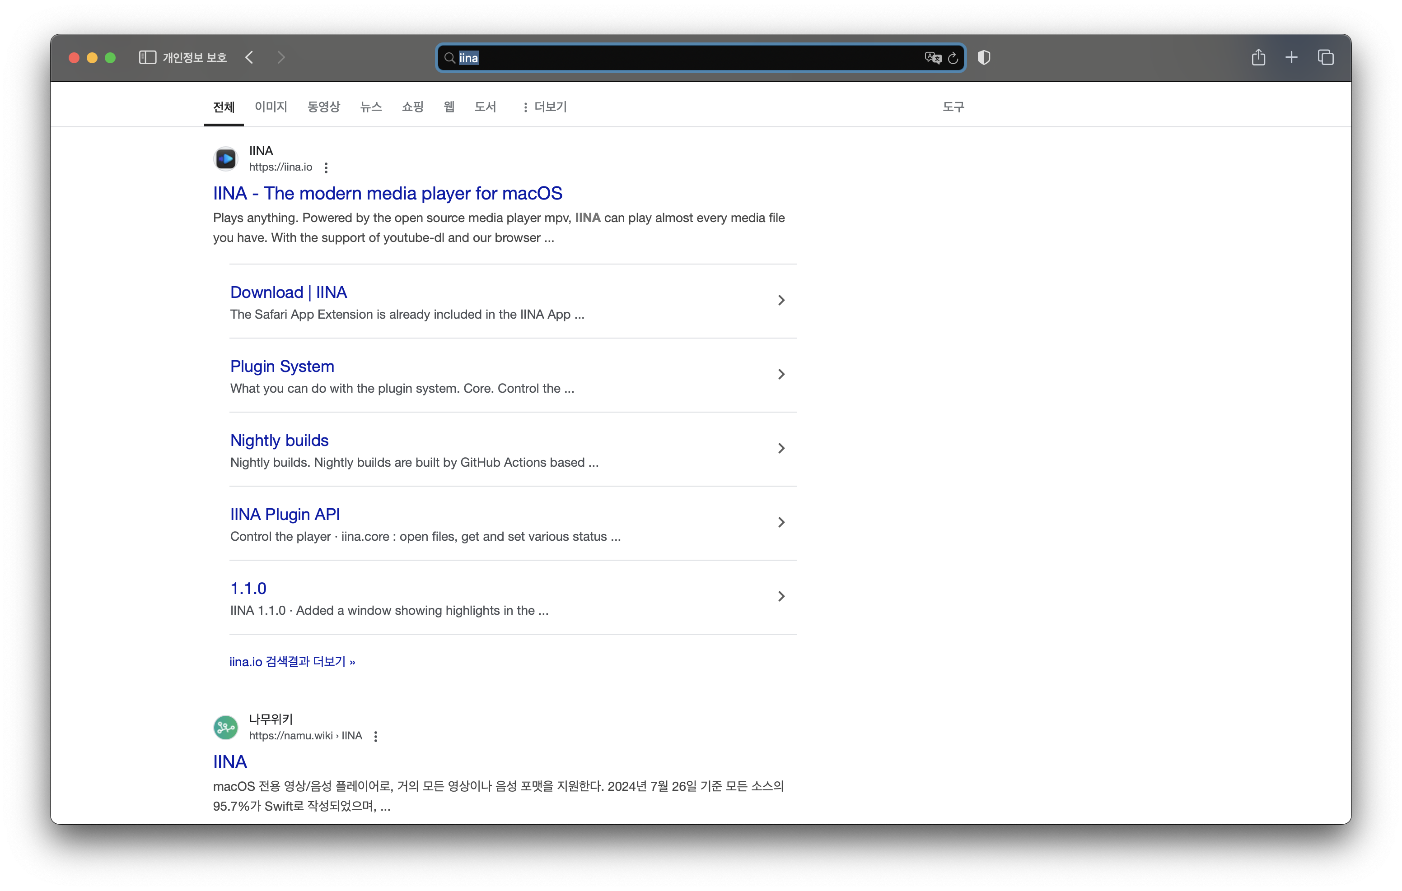The height and width of the screenshot is (891, 1402).
Task: Click the address bar search field
Action: (x=687, y=58)
